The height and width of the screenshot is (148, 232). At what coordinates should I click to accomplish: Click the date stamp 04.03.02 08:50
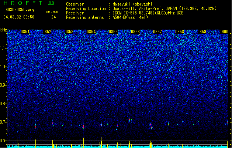pos(19,17)
